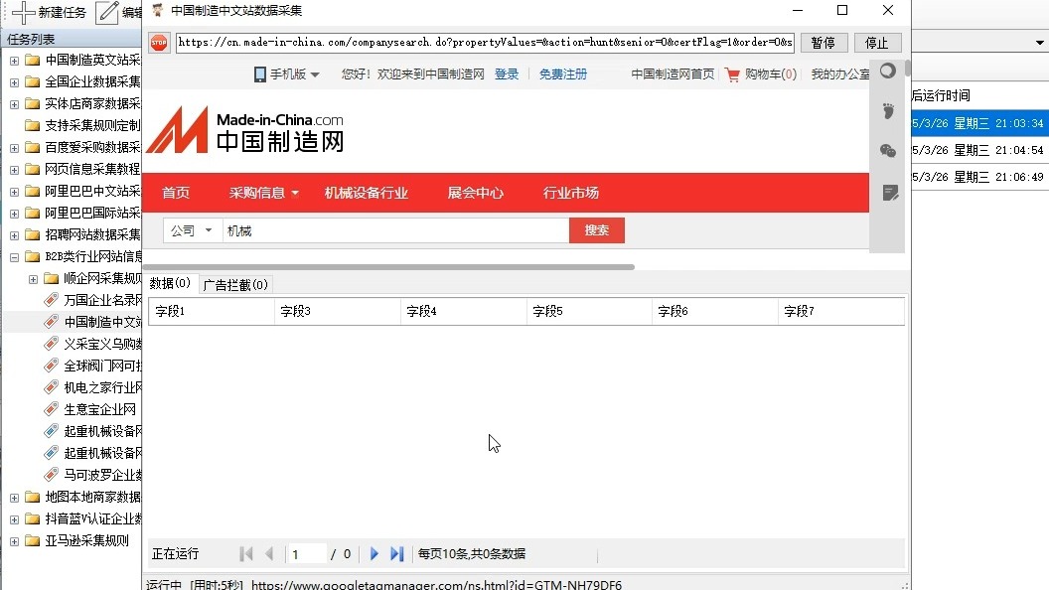Image resolution: width=1049 pixels, height=590 pixels.
Task: Click folder icon of 亚马逊采集规则
Action: [x=32, y=540]
